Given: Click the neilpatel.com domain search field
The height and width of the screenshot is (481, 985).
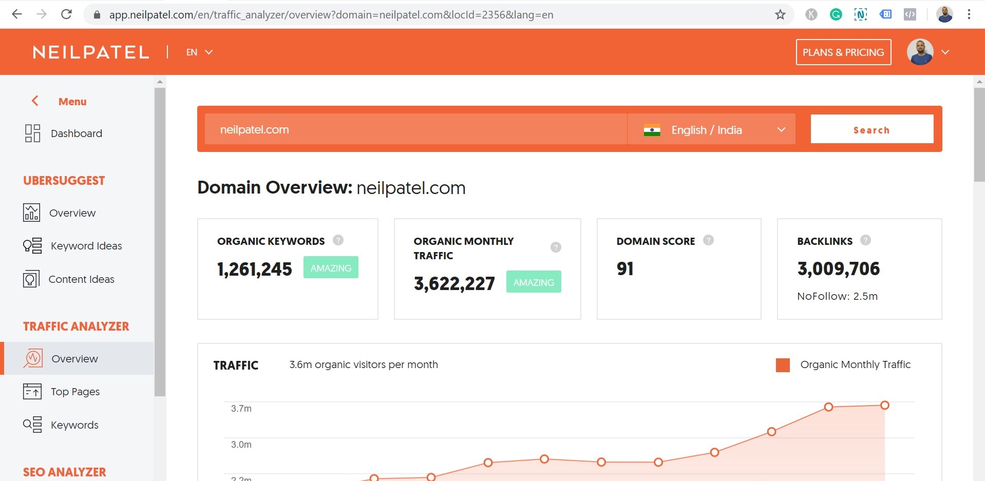Looking at the screenshot, I should click(x=415, y=129).
